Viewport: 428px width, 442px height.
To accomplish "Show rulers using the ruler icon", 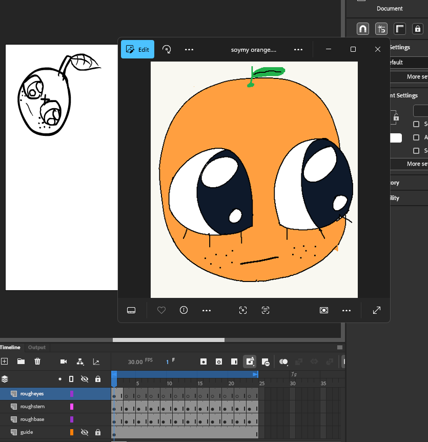I will pos(400,29).
